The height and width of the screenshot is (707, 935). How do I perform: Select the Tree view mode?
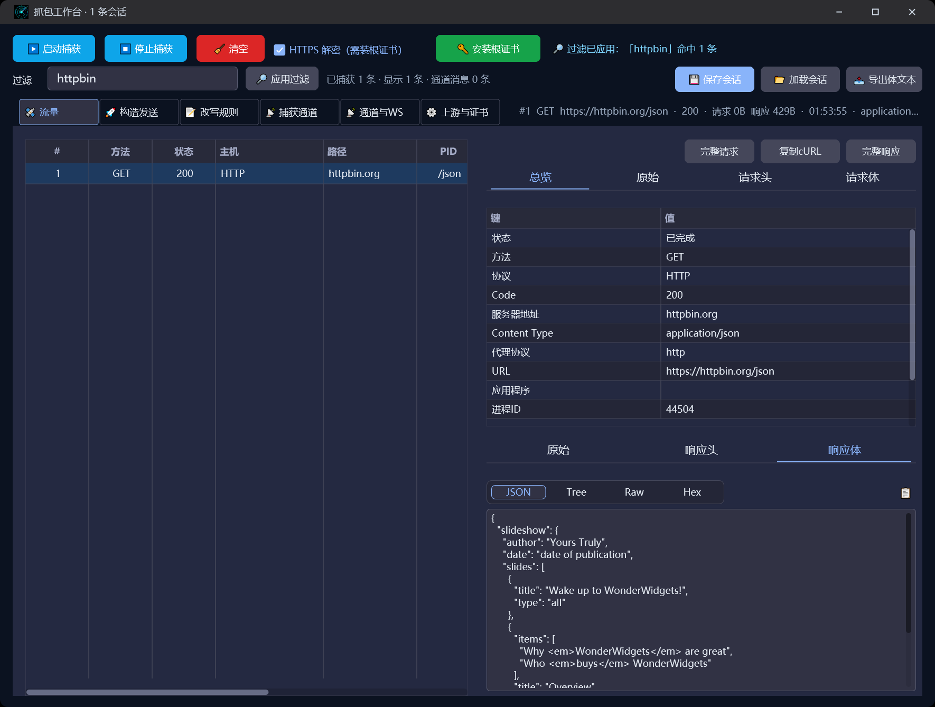[x=576, y=492]
